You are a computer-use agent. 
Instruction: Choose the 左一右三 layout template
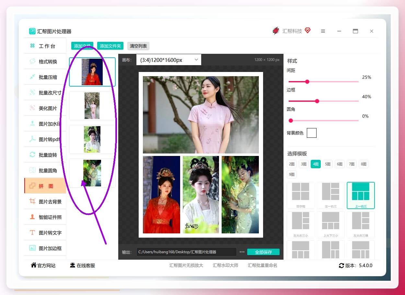(x=331, y=195)
